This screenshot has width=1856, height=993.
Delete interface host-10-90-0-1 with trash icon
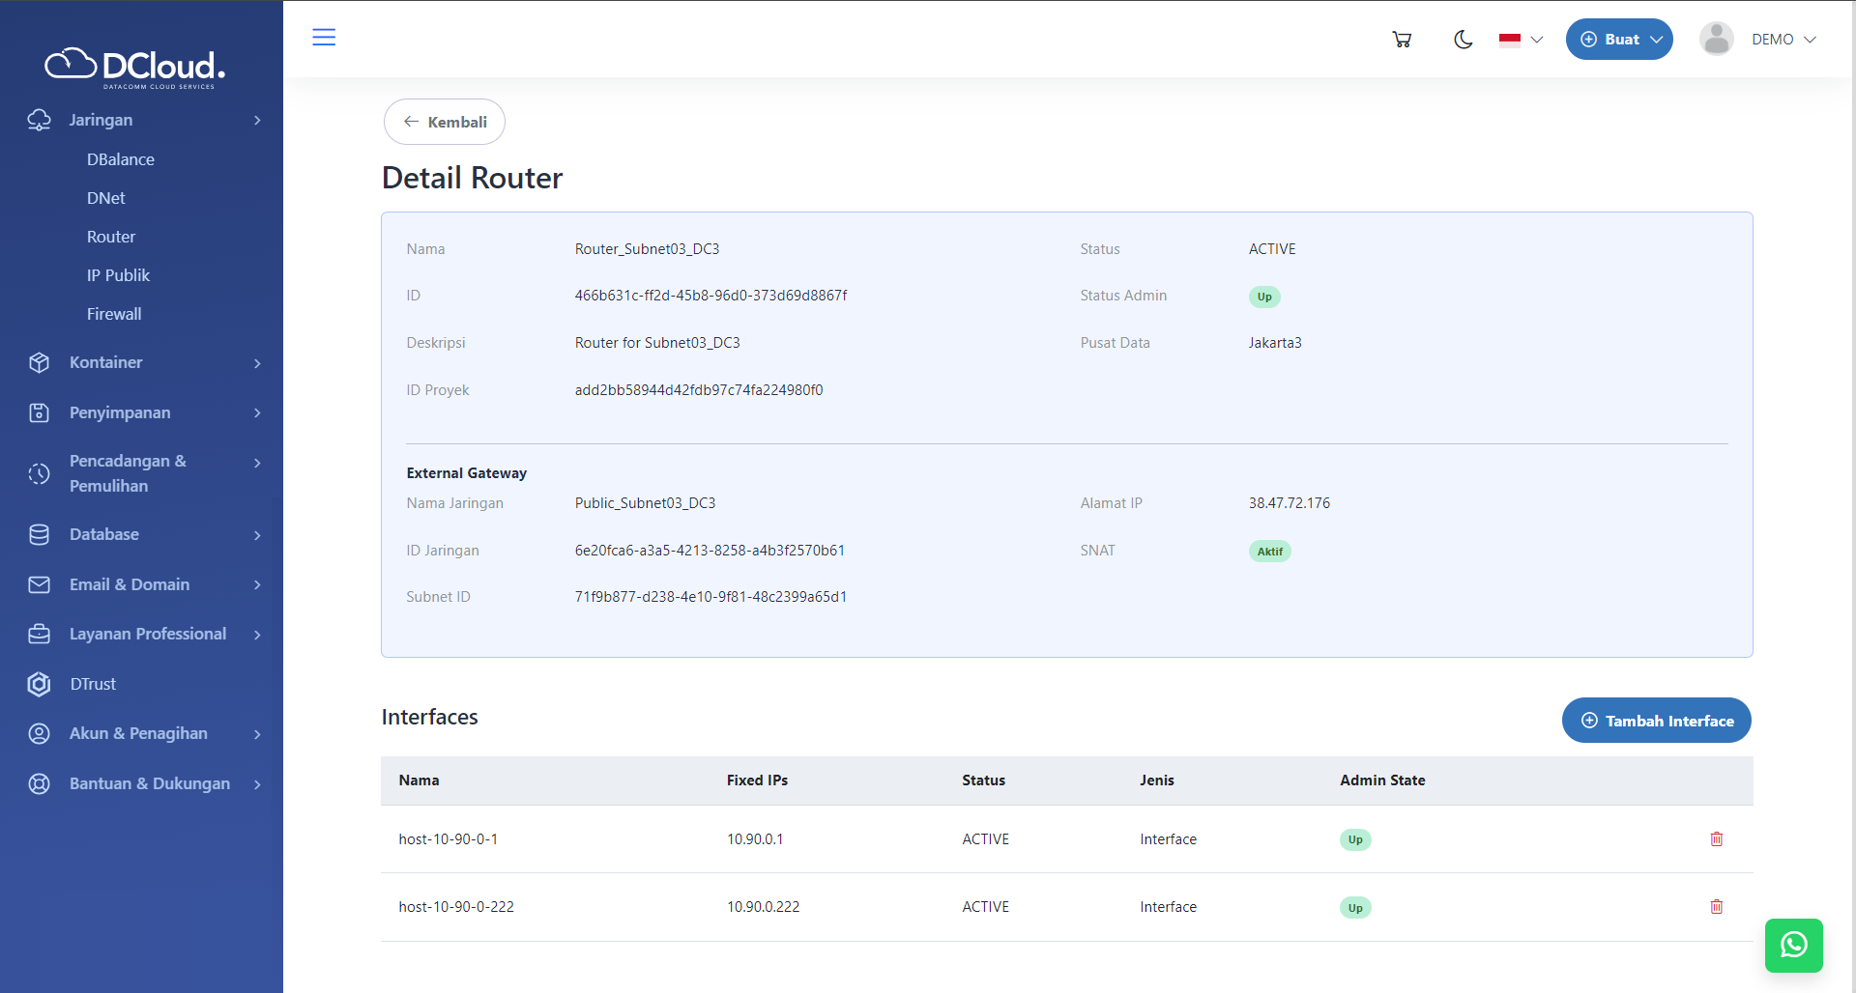(1716, 839)
